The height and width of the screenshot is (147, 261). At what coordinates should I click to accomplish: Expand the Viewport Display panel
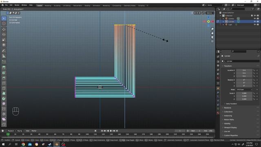click(230, 127)
